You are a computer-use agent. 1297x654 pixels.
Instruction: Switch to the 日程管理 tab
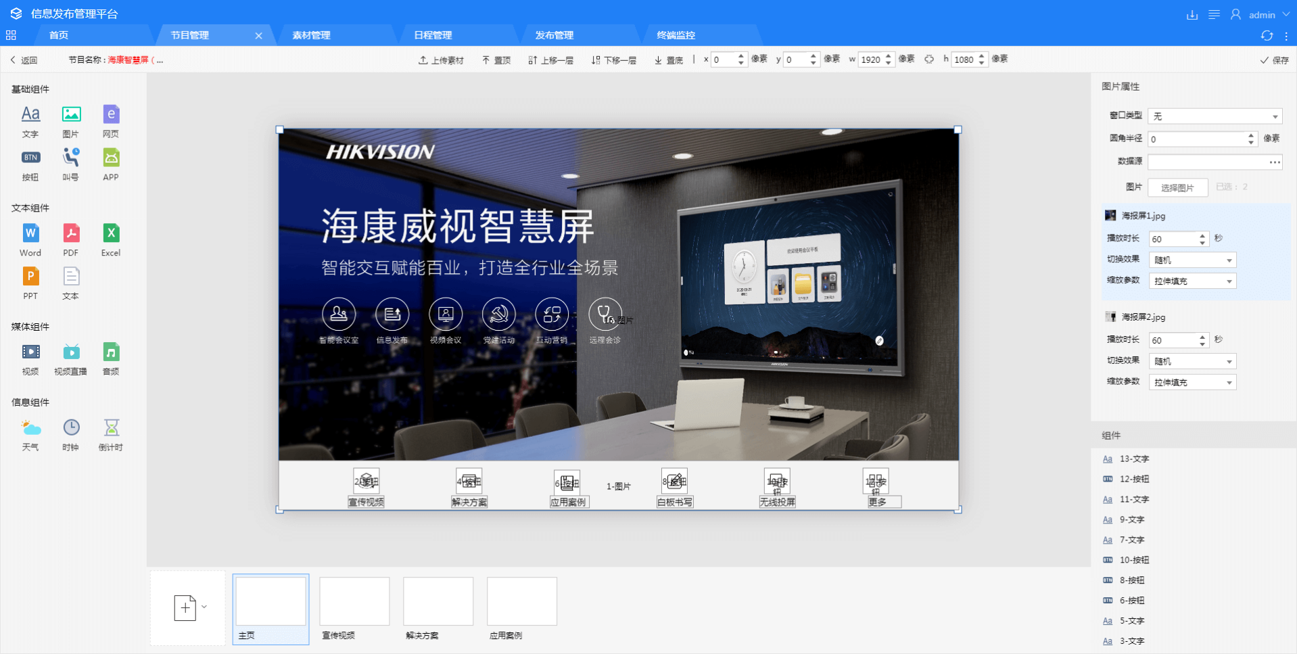tap(433, 35)
